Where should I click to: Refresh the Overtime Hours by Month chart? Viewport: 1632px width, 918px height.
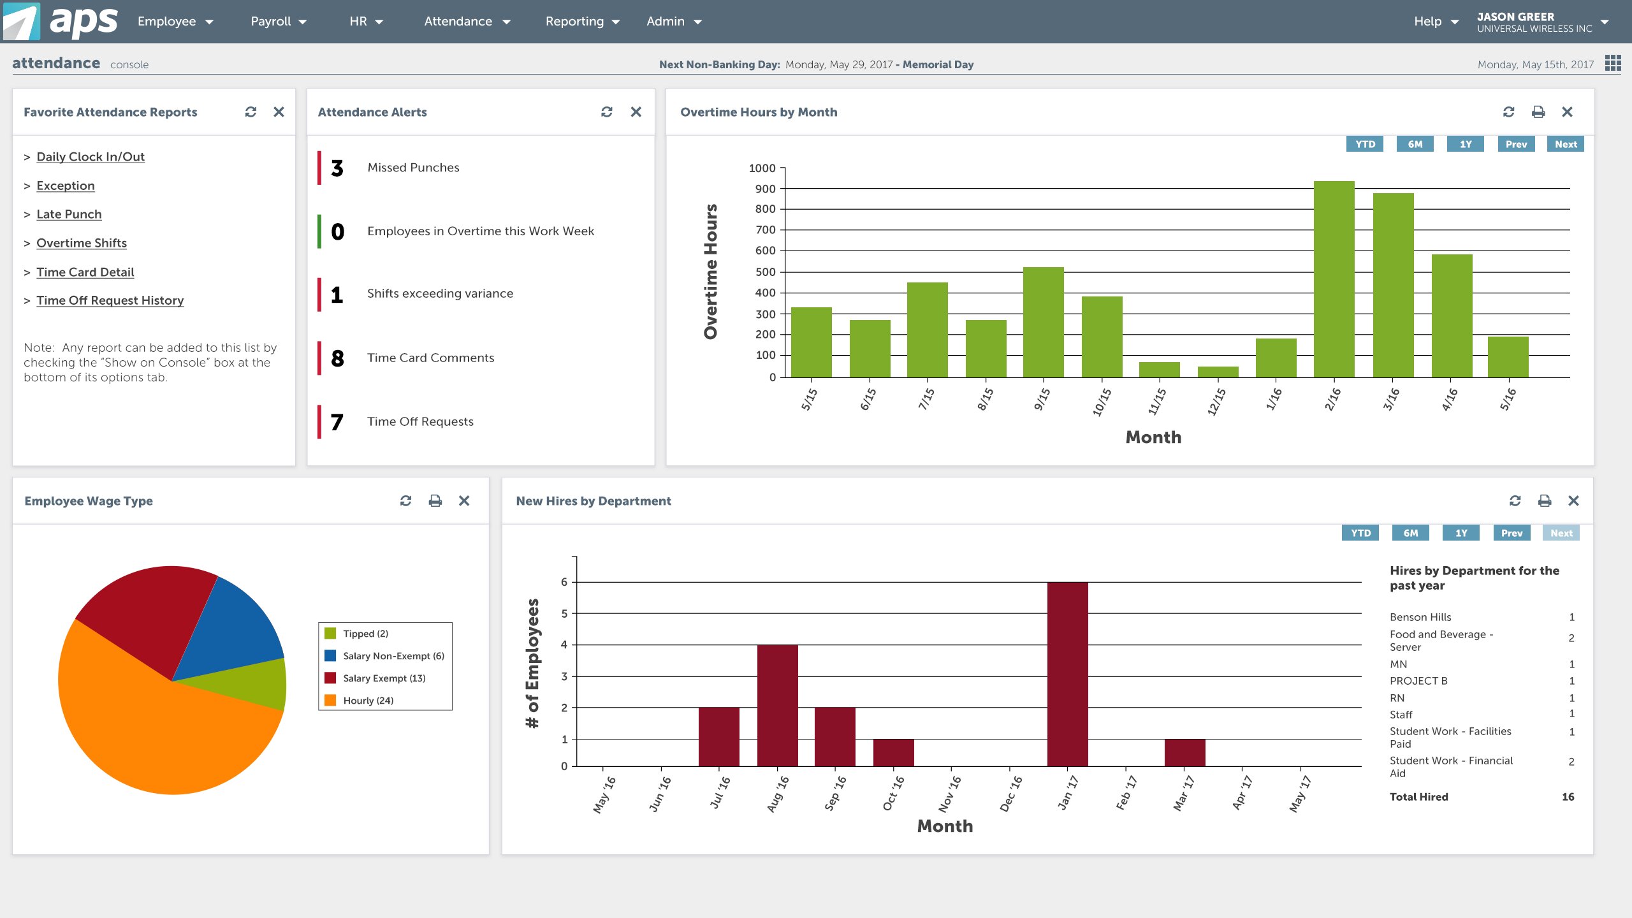(x=1508, y=112)
